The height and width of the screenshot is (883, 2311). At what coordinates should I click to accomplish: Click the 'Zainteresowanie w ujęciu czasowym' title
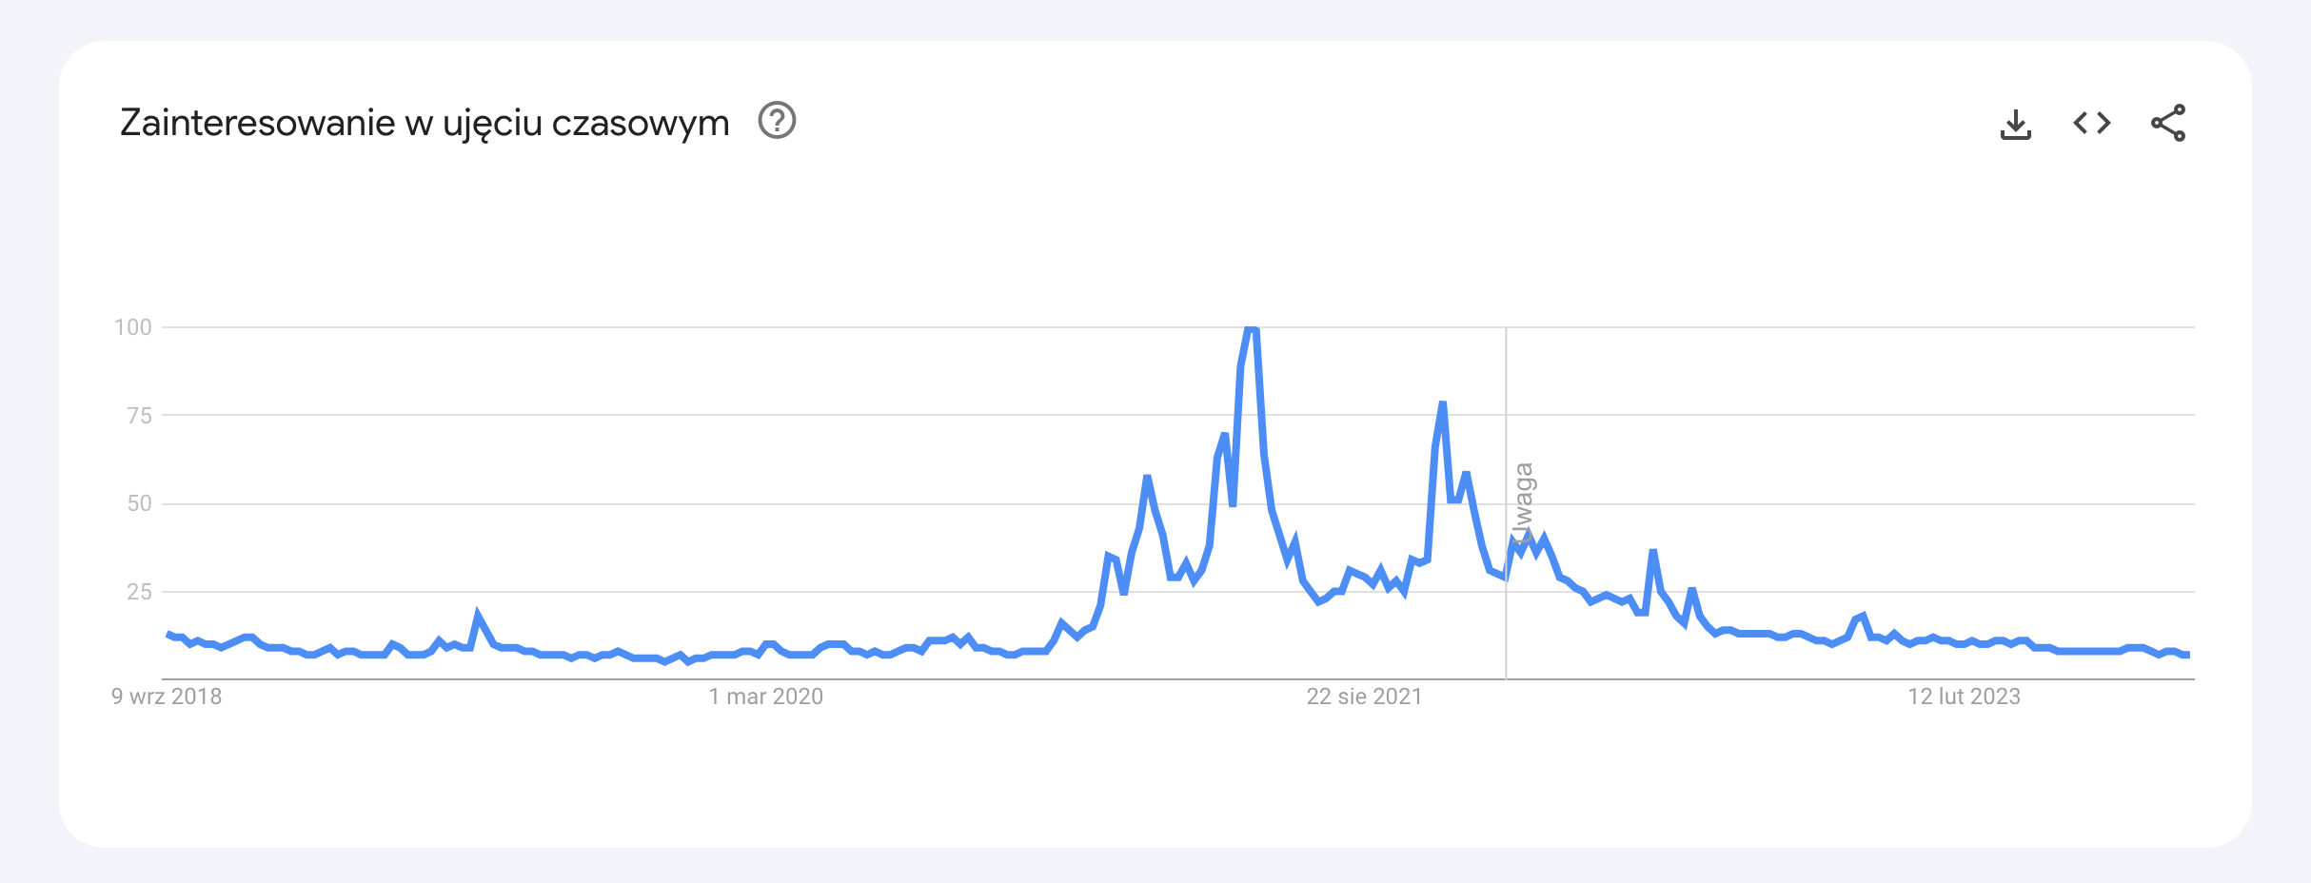(425, 123)
